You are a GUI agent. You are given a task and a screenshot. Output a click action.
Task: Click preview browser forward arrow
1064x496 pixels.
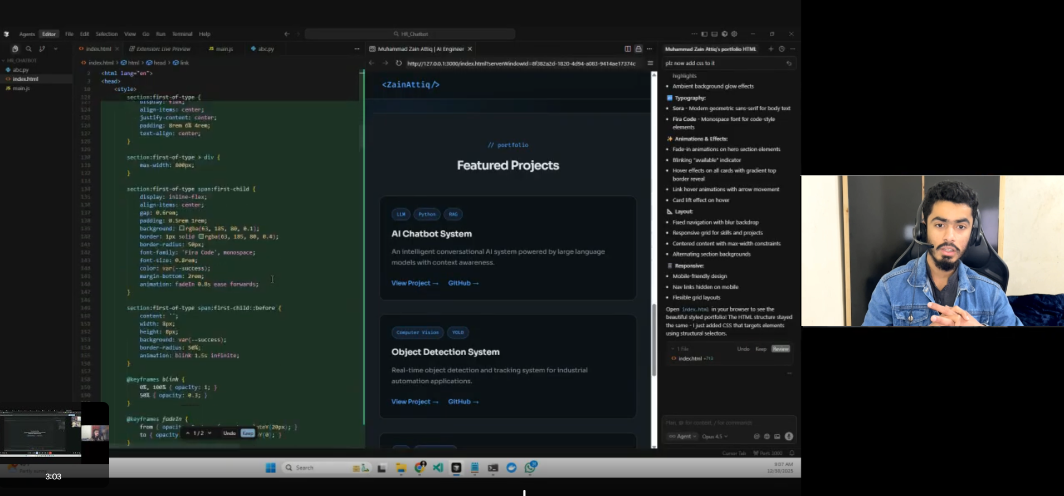click(x=385, y=63)
